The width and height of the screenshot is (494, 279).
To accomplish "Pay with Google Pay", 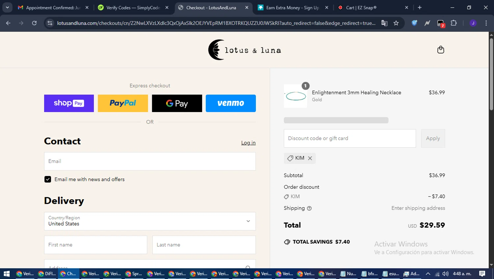I will (177, 103).
